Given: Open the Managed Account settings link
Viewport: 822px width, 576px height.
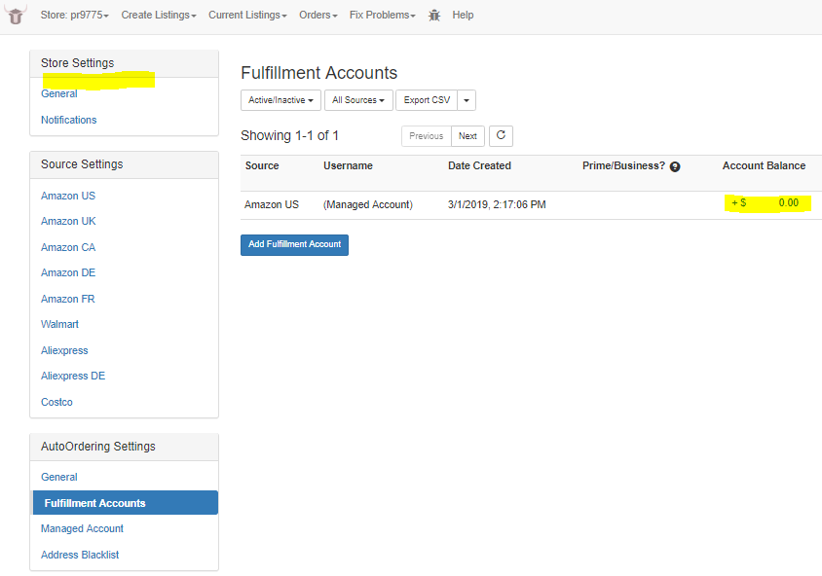Looking at the screenshot, I should click(83, 528).
